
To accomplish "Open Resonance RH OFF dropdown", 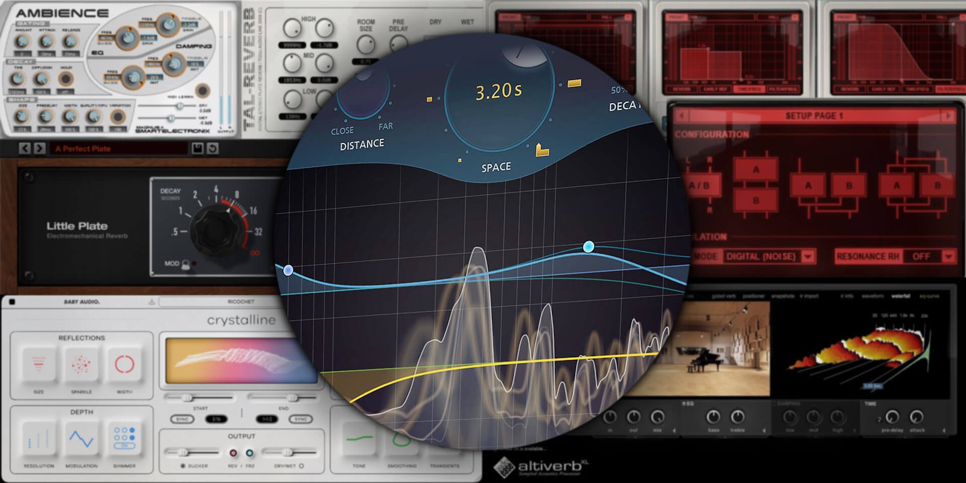I will pyautogui.click(x=929, y=257).
